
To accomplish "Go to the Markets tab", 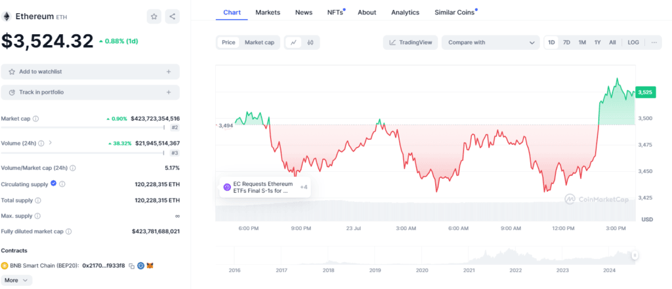I will [268, 12].
